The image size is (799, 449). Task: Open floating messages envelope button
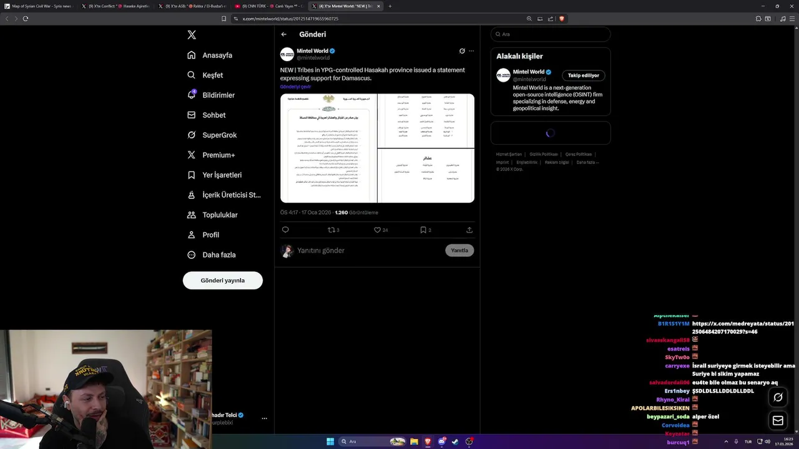coord(778,420)
